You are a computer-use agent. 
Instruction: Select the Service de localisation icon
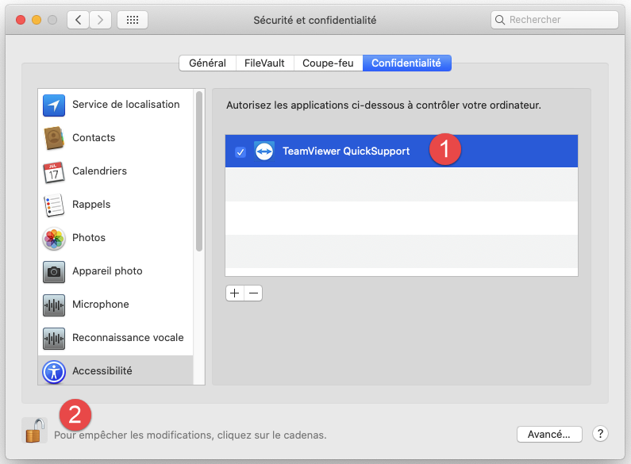tap(54, 105)
